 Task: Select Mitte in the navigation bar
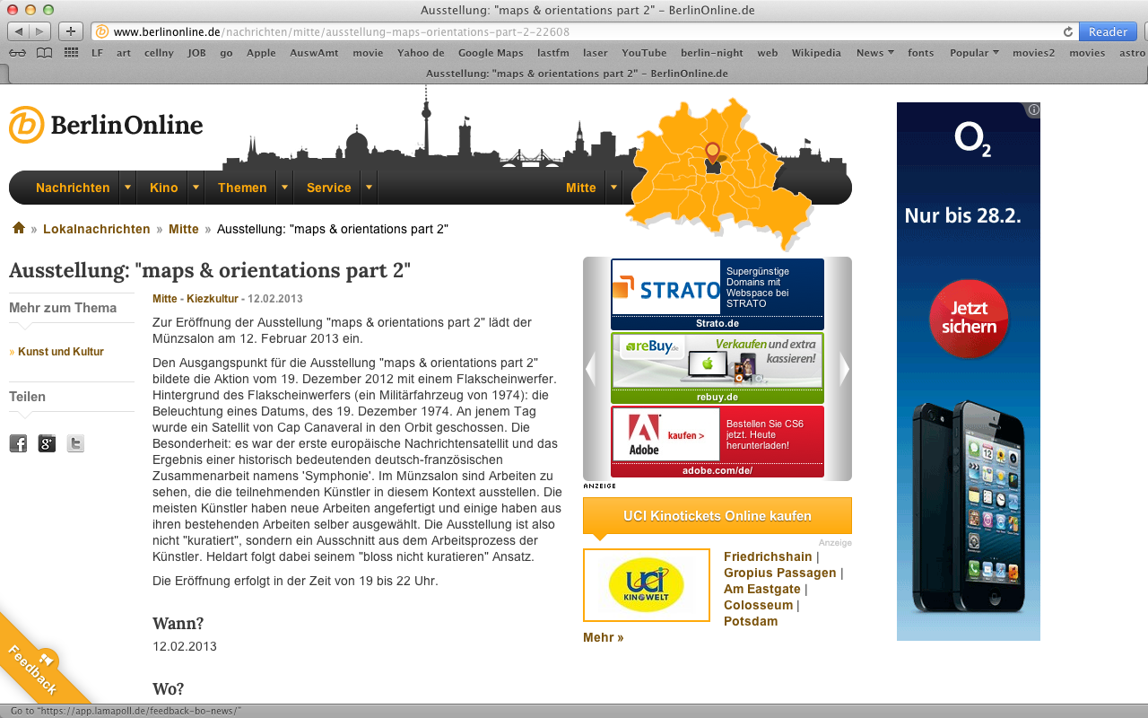pyautogui.click(x=581, y=188)
